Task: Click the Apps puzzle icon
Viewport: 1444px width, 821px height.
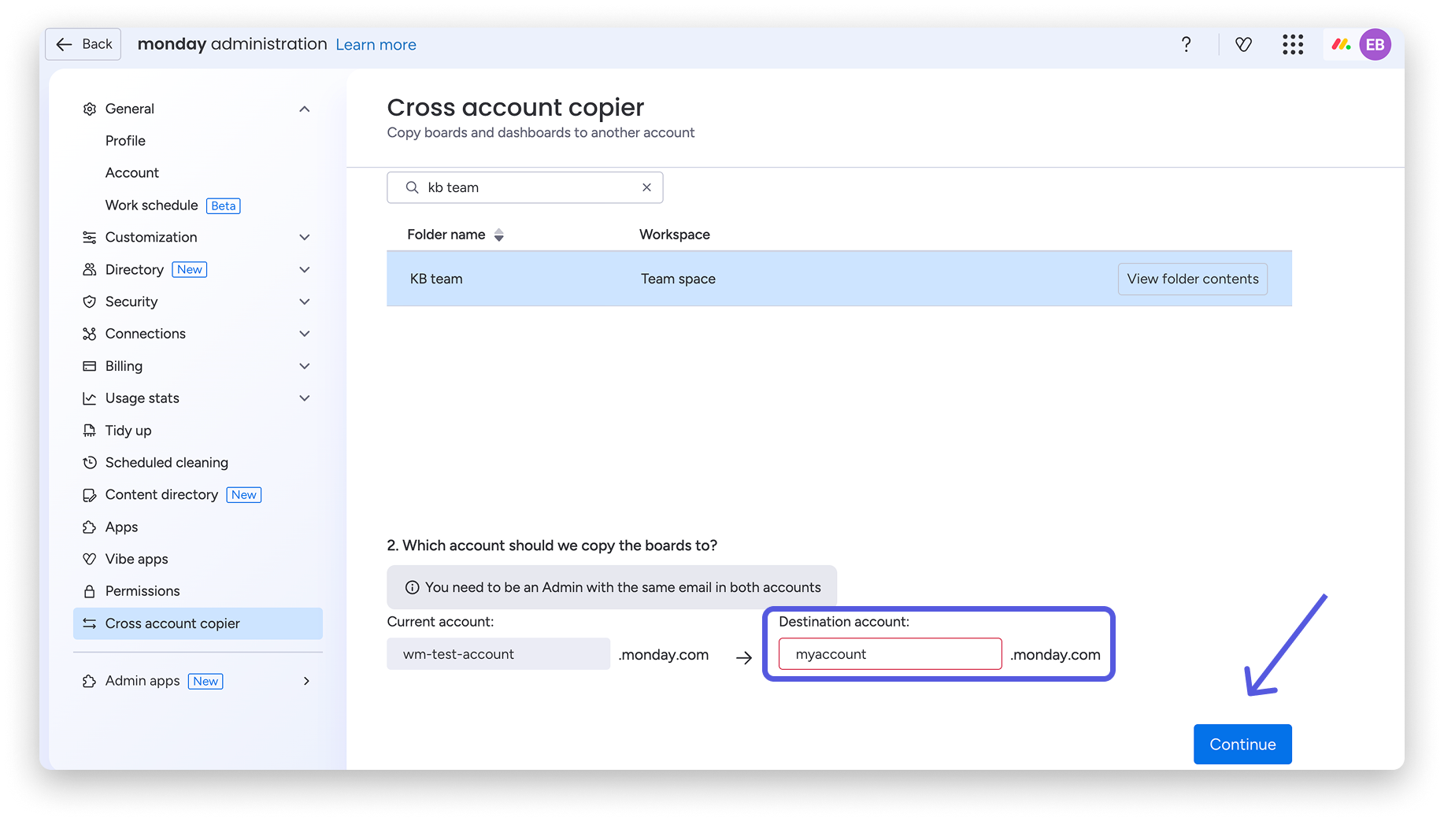Action: (x=90, y=527)
